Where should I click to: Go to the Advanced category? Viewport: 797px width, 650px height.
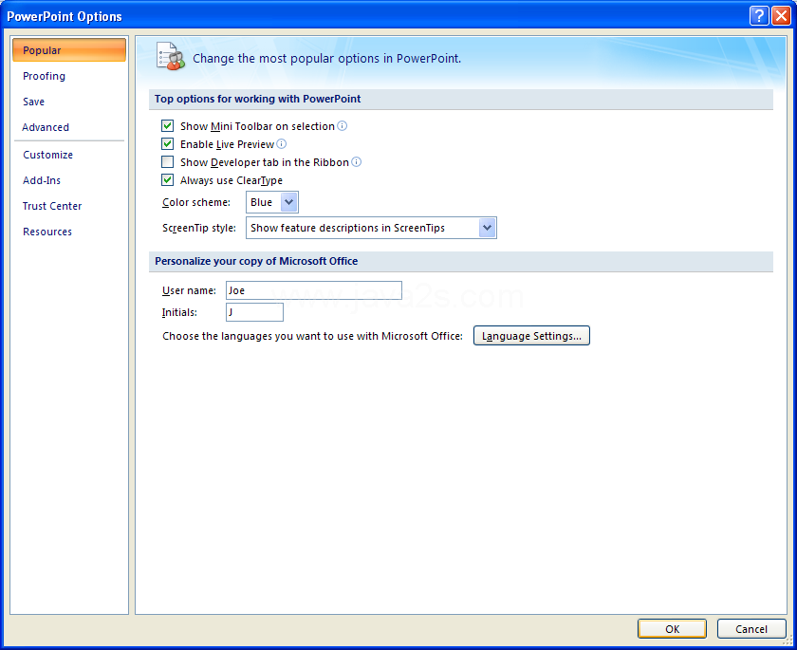pos(46,127)
